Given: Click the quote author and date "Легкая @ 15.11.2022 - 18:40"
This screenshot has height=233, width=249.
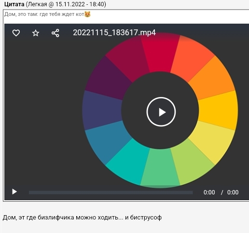Looking at the screenshot, I should pos(66,4).
